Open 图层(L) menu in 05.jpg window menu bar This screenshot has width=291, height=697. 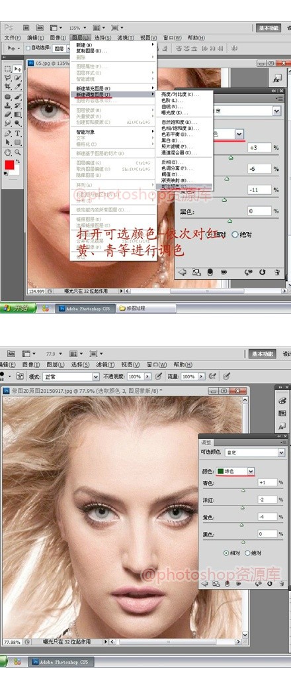[81, 38]
